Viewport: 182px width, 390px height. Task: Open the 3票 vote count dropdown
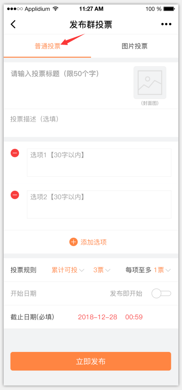pos(102,270)
